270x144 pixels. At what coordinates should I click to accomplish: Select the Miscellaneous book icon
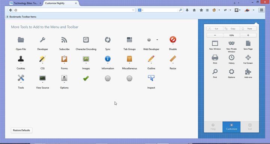129,59
